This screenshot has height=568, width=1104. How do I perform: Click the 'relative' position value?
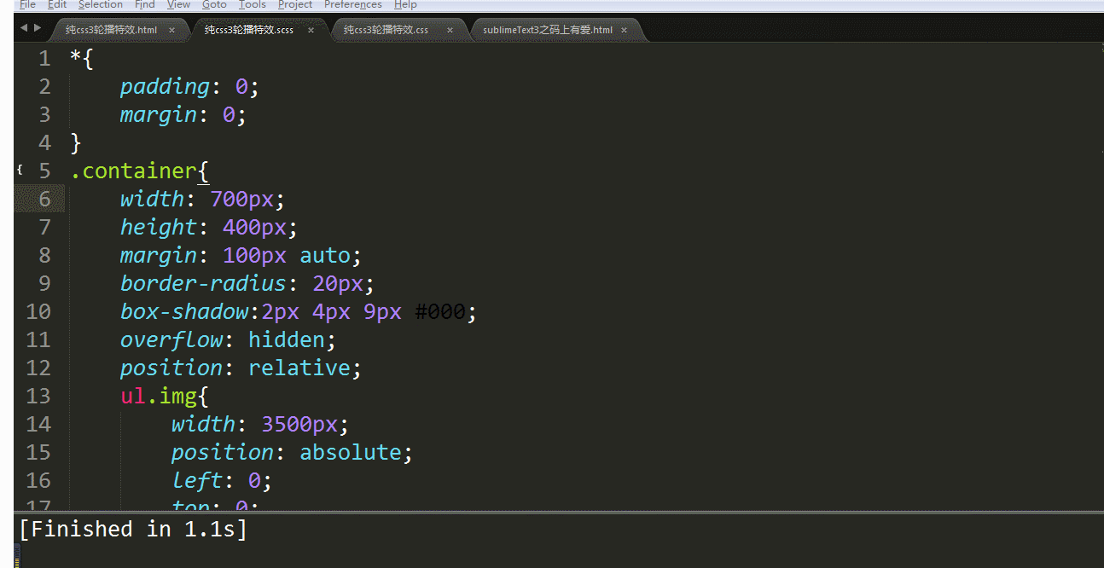[299, 368]
